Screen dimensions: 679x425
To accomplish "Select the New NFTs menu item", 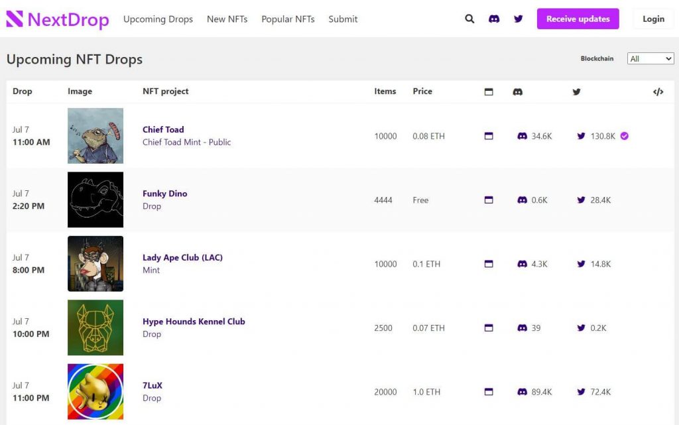I will (227, 19).
